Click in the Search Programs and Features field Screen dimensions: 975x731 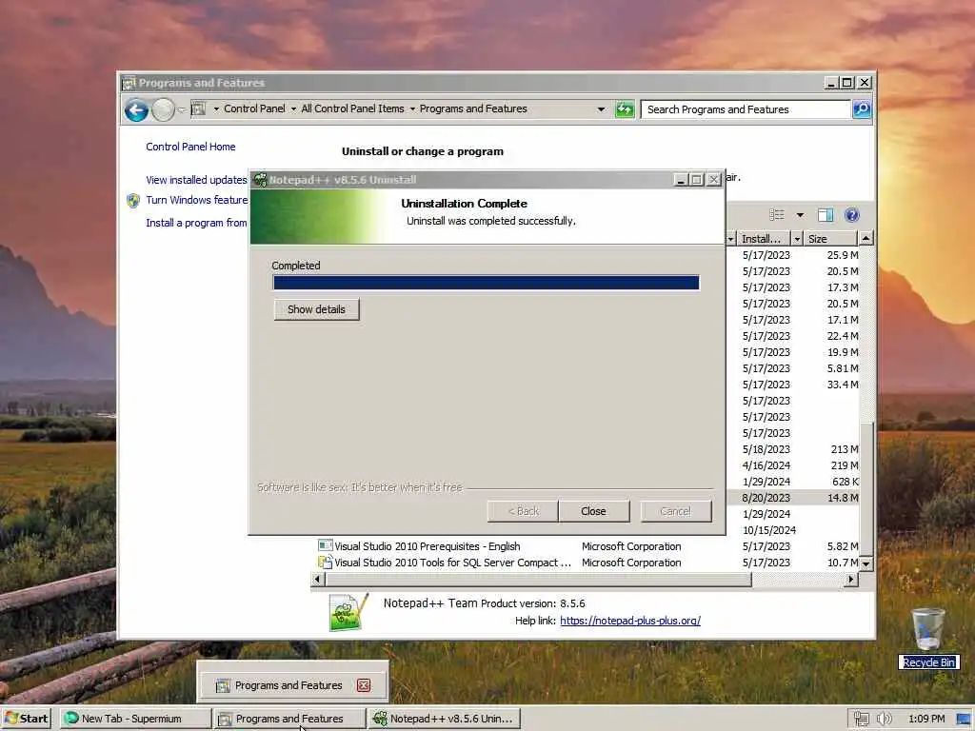[x=745, y=109]
